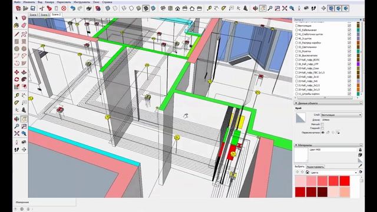
Task: Undo with the blue arrow icon
Action: coord(73,8)
